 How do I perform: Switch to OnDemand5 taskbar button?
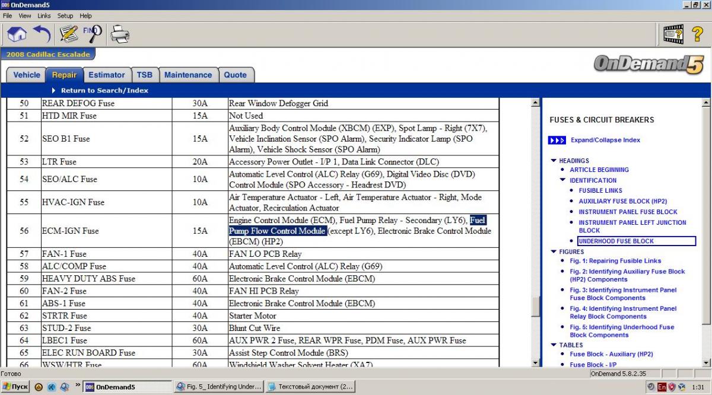tap(128, 387)
